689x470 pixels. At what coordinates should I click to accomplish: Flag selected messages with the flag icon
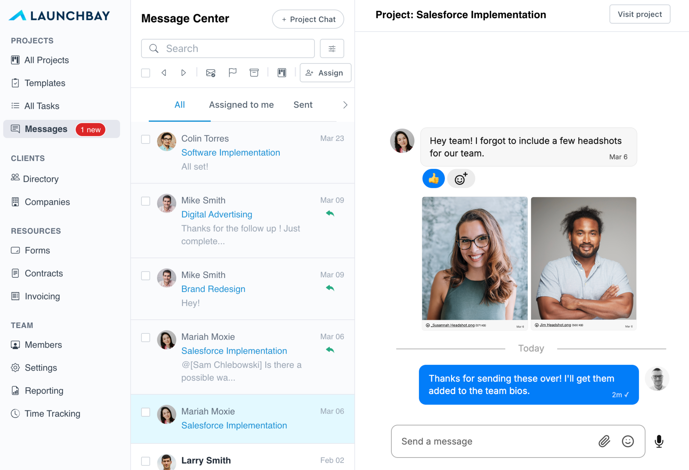coord(233,73)
